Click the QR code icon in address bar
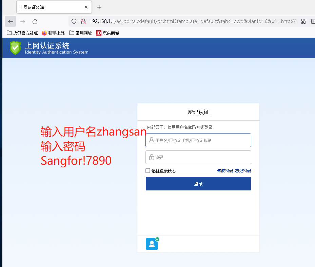Image resolution: width=315 pixels, height=267 pixels. pos(304,22)
